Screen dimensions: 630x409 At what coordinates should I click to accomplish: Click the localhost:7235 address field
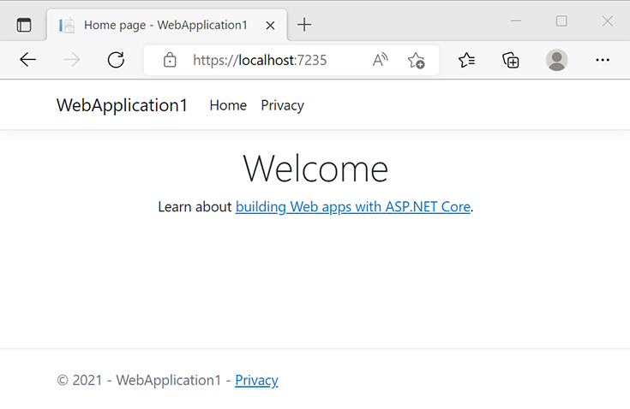point(260,60)
